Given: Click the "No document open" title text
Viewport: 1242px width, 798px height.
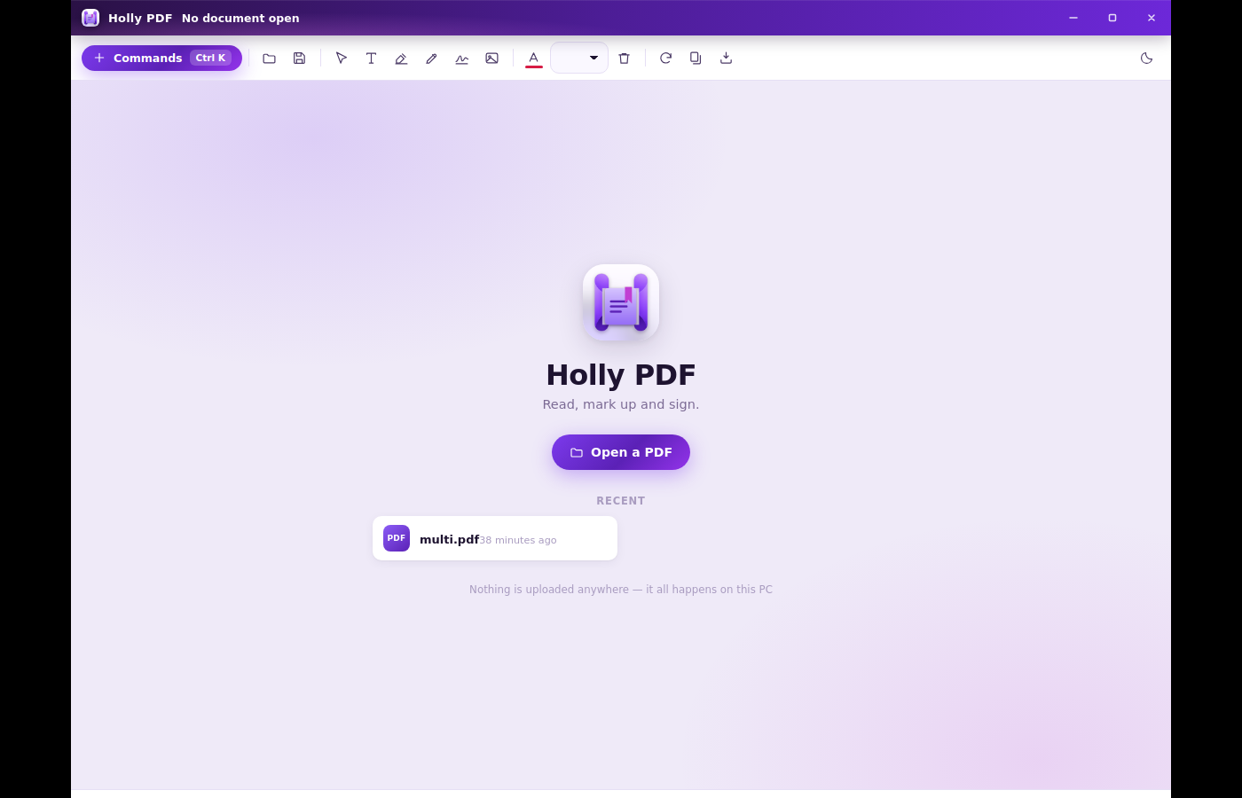Looking at the screenshot, I should tap(240, 18).
